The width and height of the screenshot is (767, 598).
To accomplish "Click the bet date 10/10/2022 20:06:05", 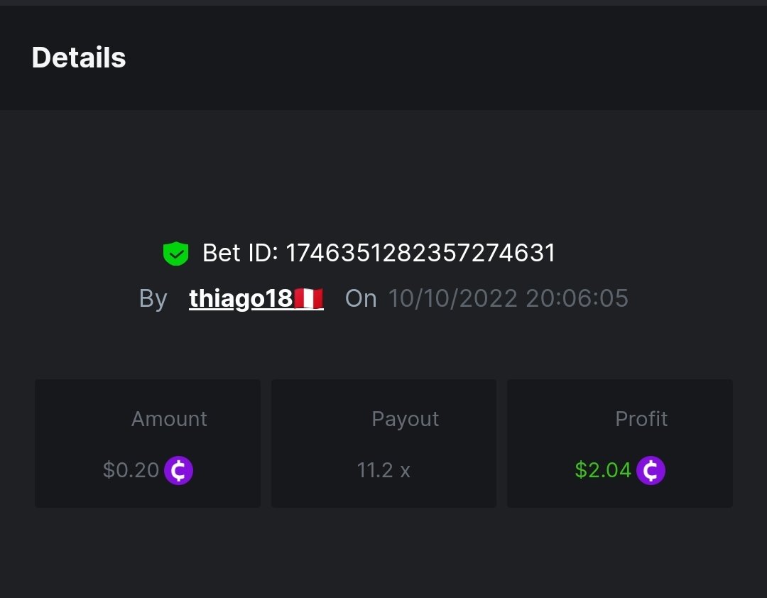I will coord(508,298).
